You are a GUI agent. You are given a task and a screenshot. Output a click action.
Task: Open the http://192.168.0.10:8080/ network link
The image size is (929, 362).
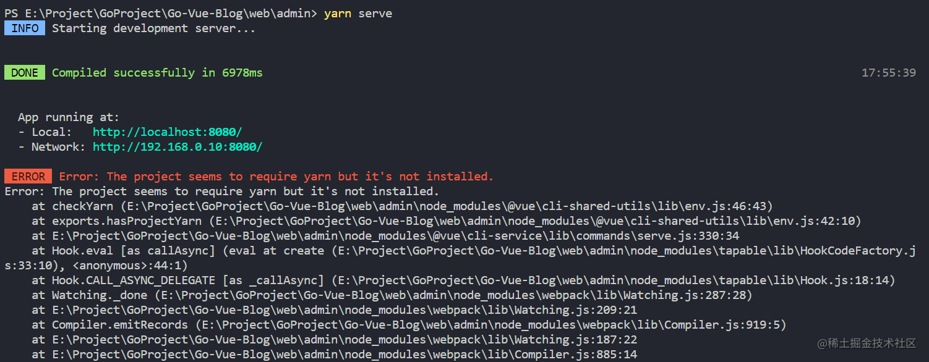click(x=178, y=146)
